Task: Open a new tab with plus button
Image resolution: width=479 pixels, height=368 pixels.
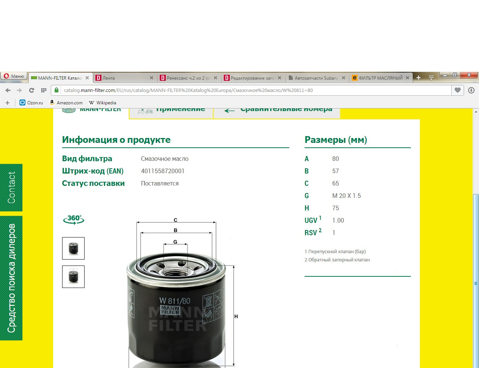Action: (x=418, y=78)
